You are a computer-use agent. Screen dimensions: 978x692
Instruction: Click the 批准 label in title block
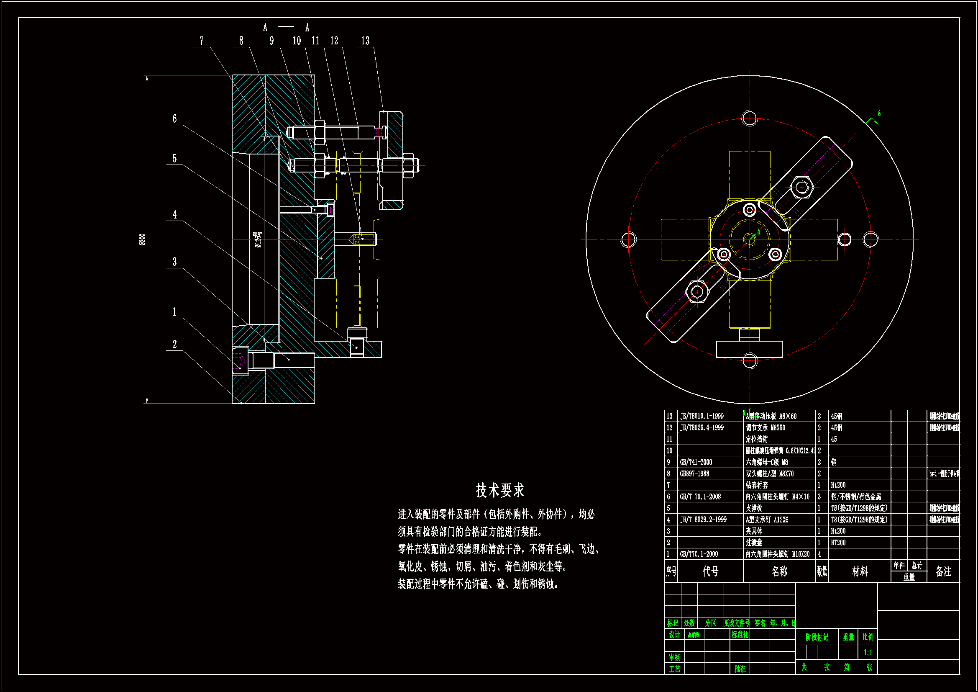tap(740, 669)
